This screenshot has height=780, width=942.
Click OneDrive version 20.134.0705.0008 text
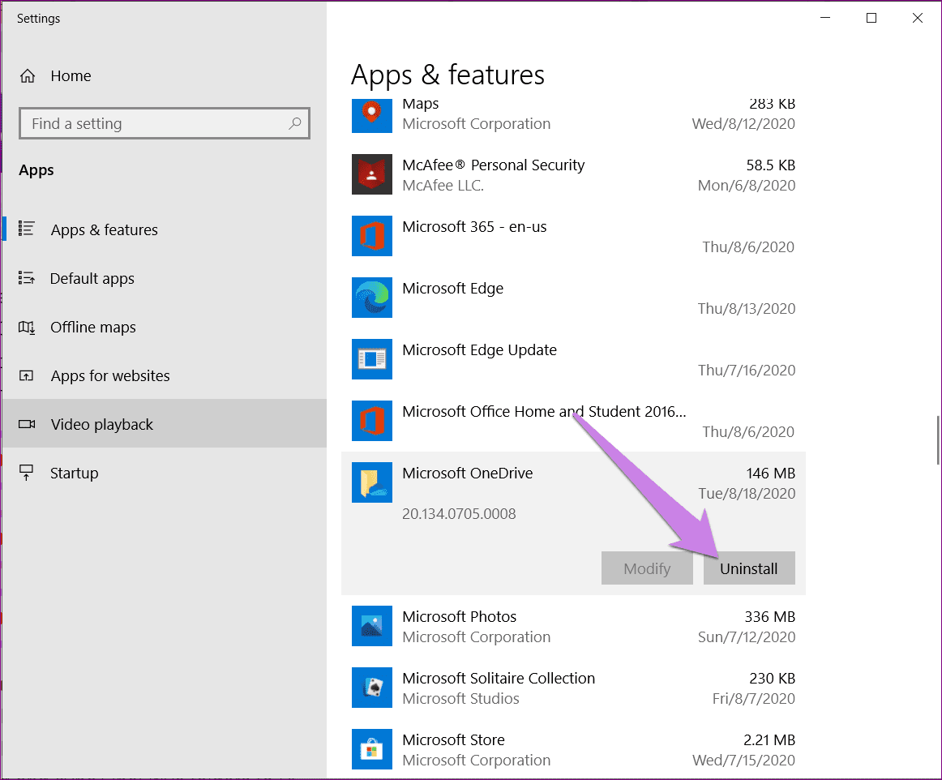point(459,514)
